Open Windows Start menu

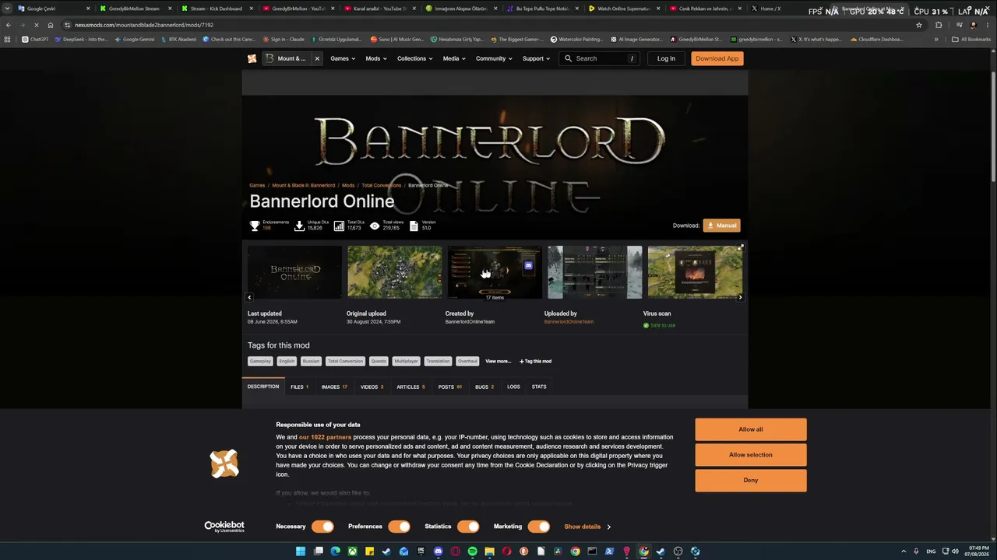(x=301, y=551)
